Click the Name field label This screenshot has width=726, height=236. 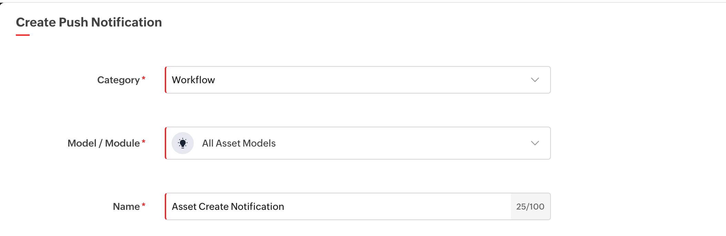coord(126,206)
